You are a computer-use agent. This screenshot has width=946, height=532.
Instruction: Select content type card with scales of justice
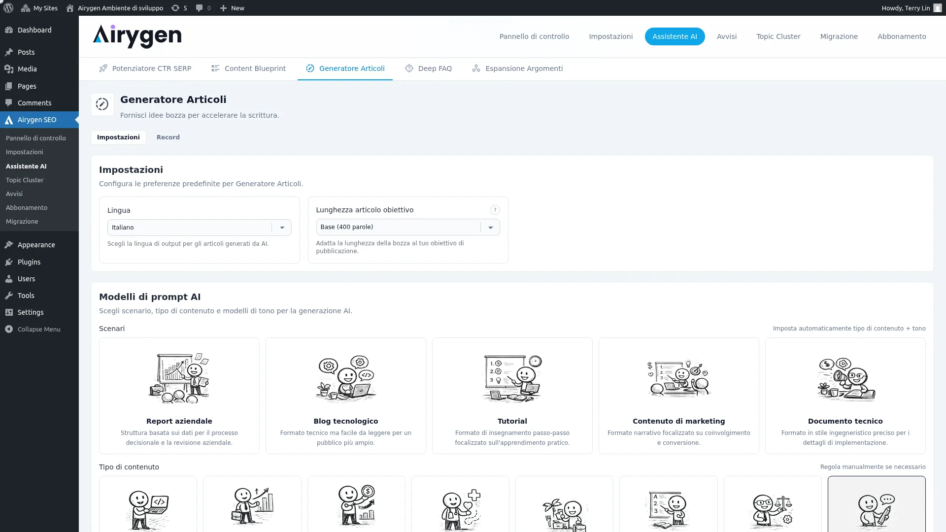pos(773,504)
